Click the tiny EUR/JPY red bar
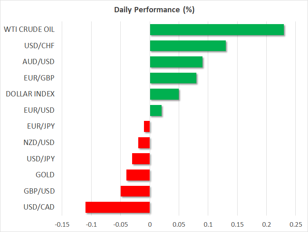Viewport: 308px width, 232px height. coord(147,127)
